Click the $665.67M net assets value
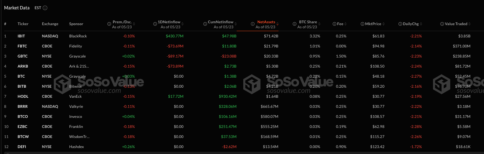 pos(270,107)
